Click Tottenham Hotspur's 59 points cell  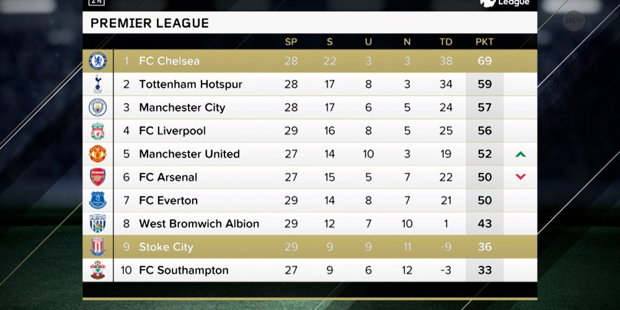484,84
